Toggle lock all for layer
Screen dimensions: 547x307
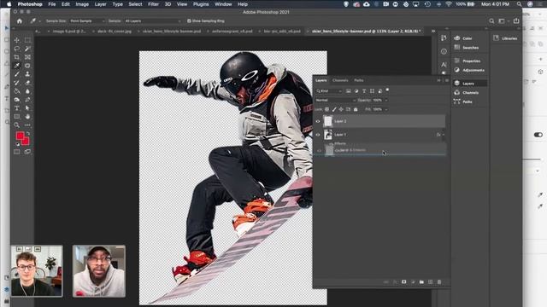point(356,109)
